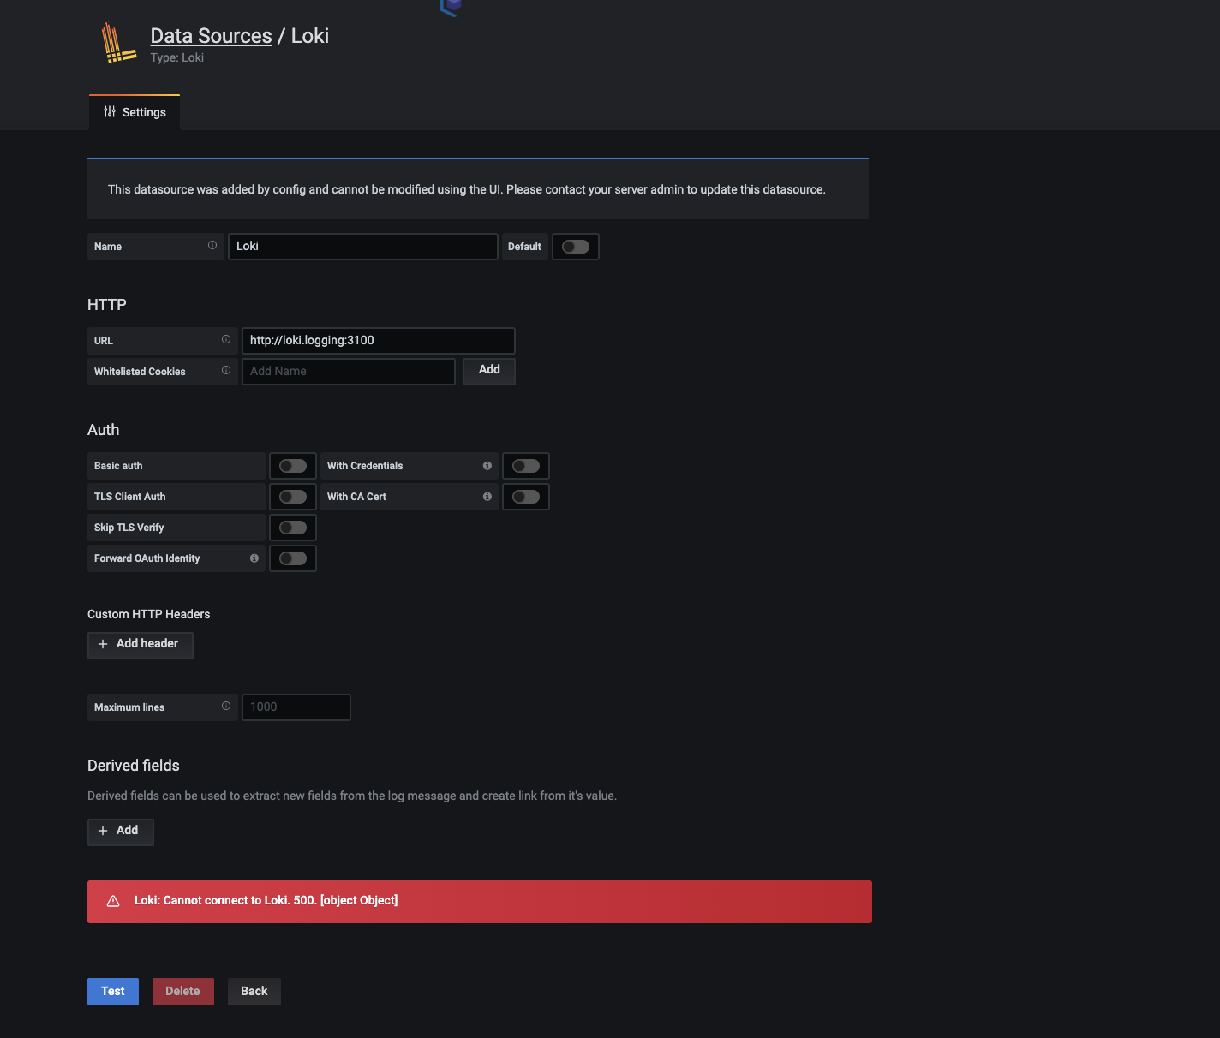Click the Add header button
Viewport: 1220px width, 1038px height.
click(x=141, y=645)
